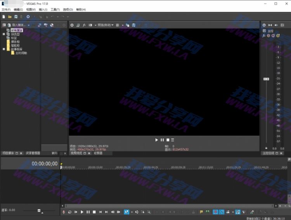The image size is (291, 220).
Task: Pause preview in video preview window
Action: (162, 140)
